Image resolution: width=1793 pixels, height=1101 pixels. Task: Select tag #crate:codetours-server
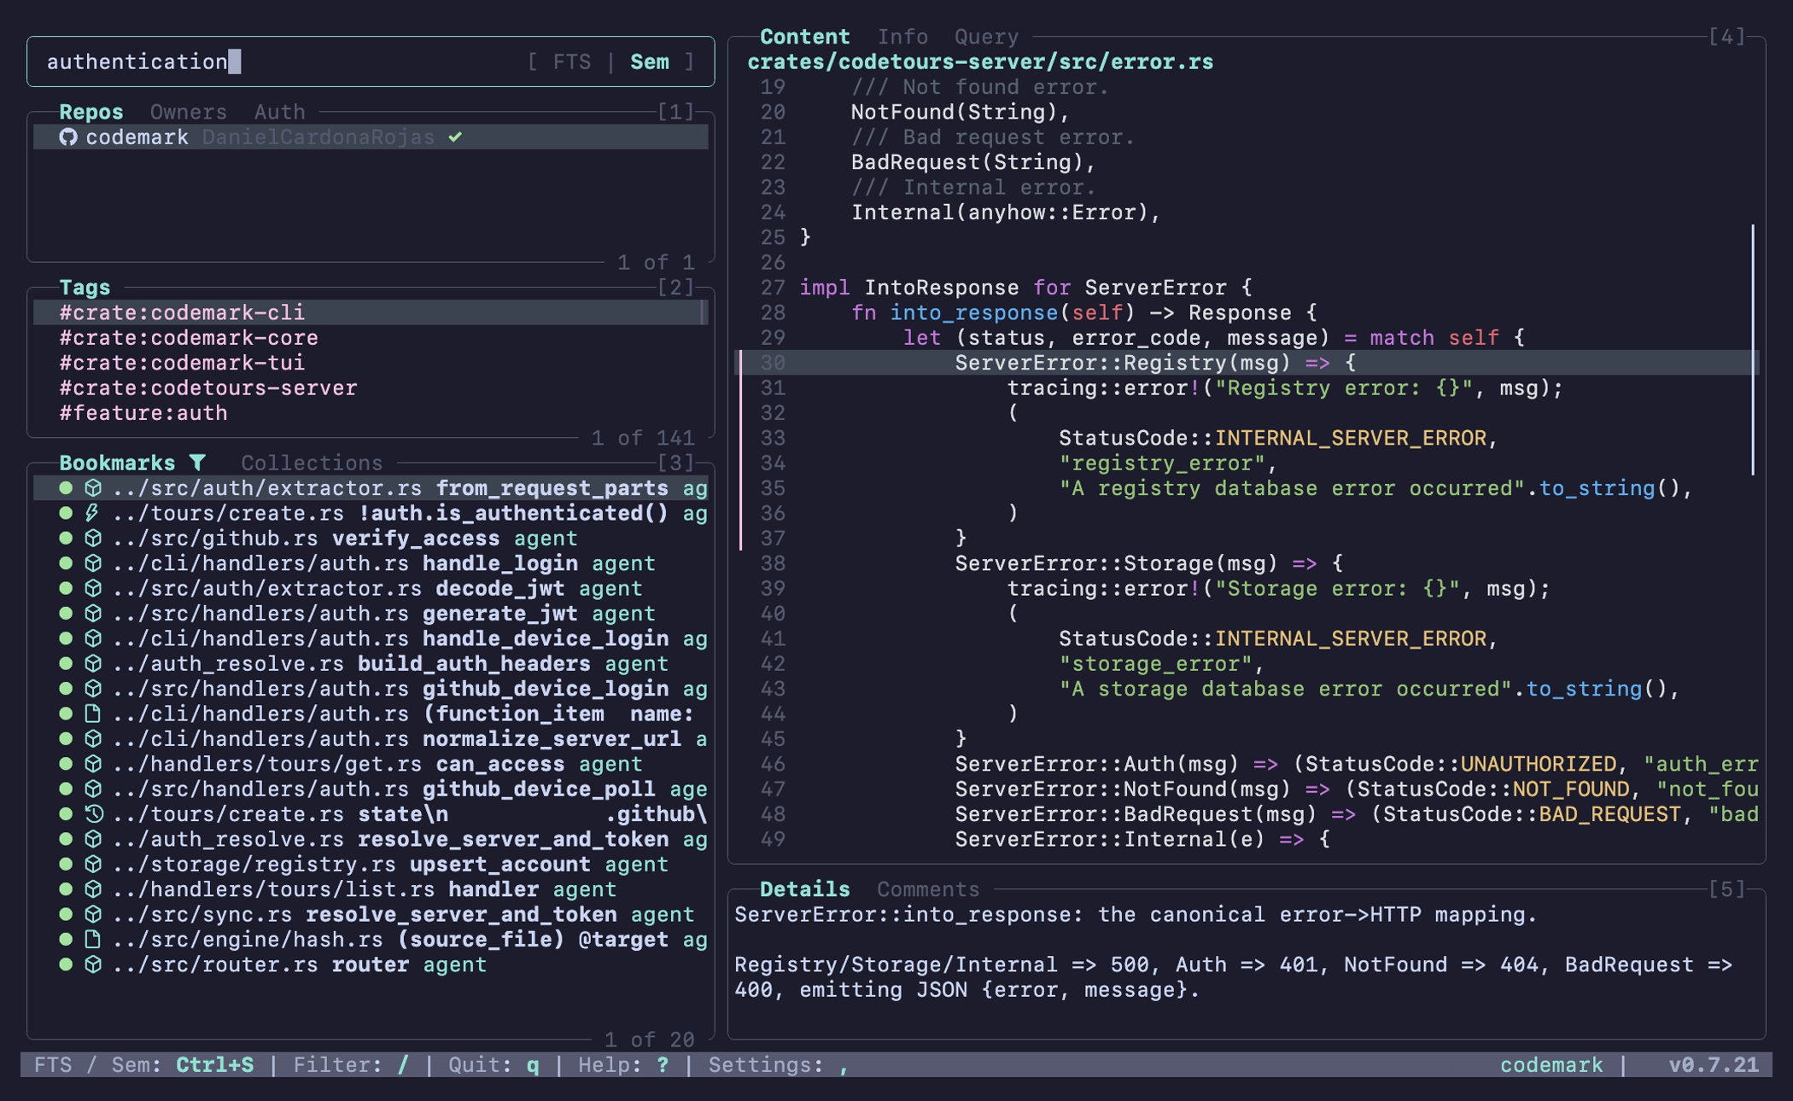pyautogui.click(x=371, y=388)
